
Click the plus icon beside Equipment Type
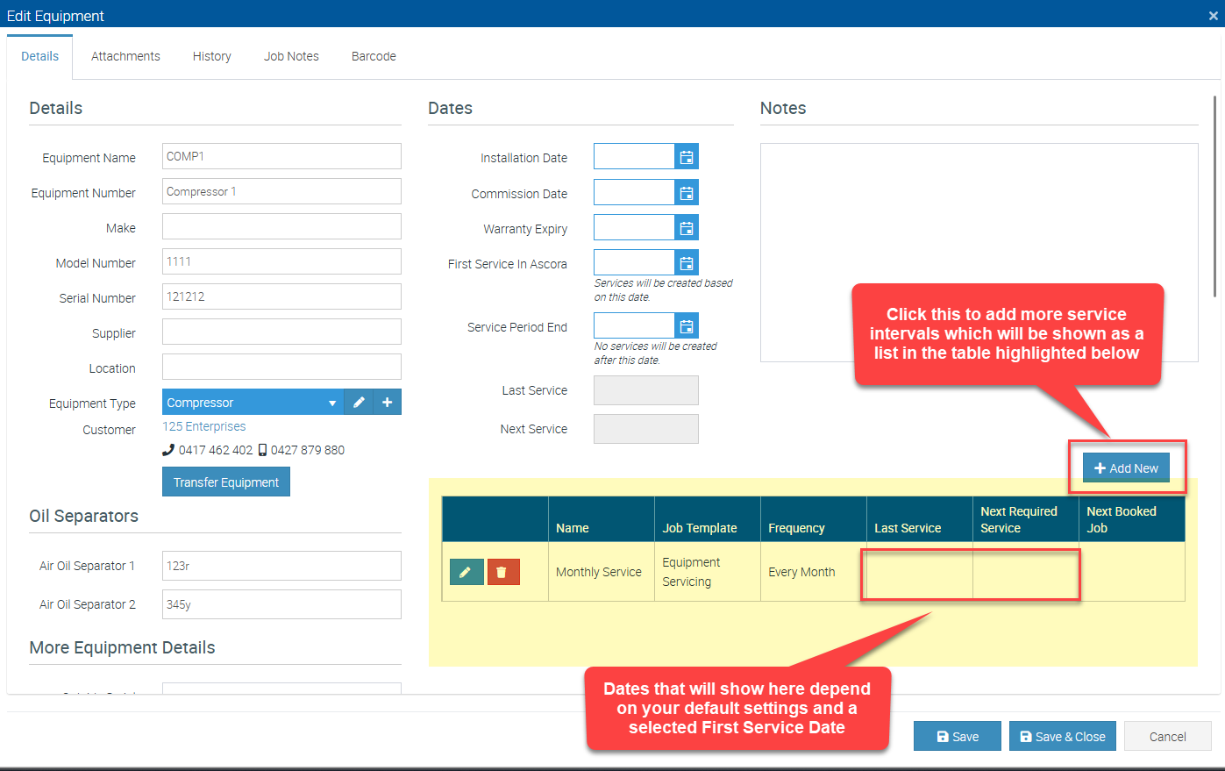388,403
